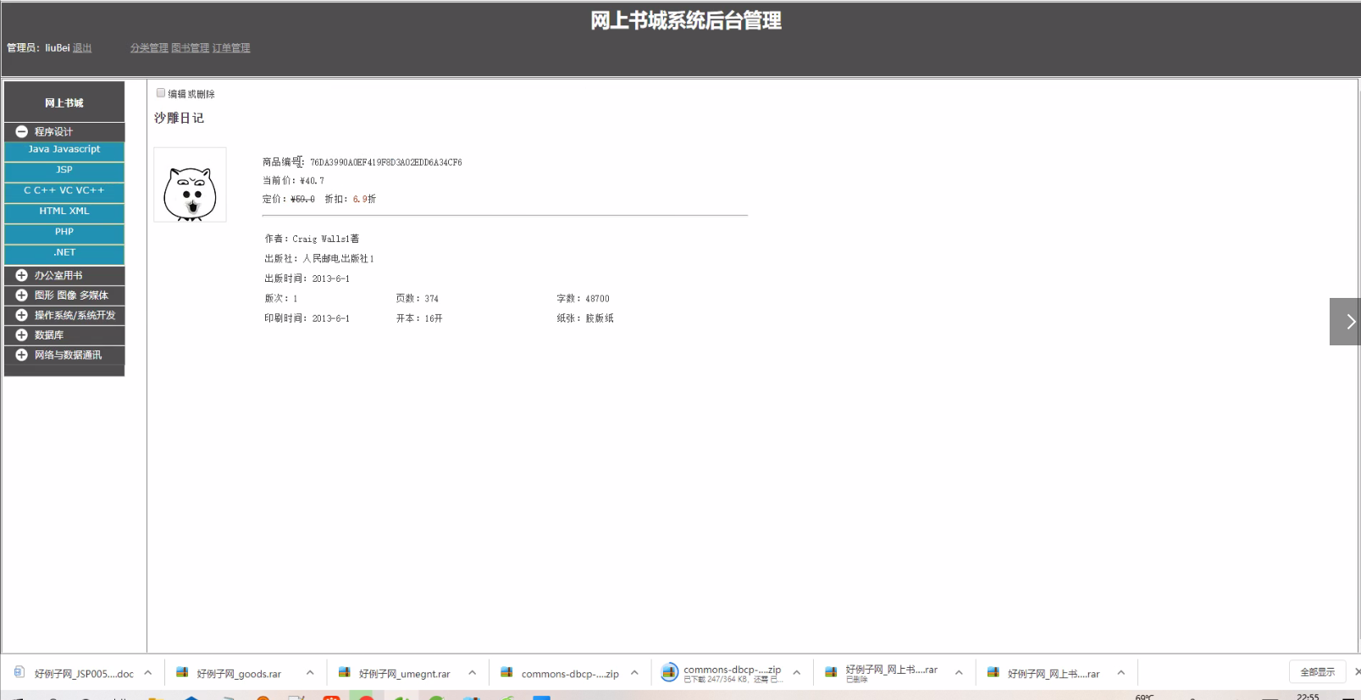Click the umegnt.rar file icon
This screenshot has height=700, width=1361.
pos(345,673)
